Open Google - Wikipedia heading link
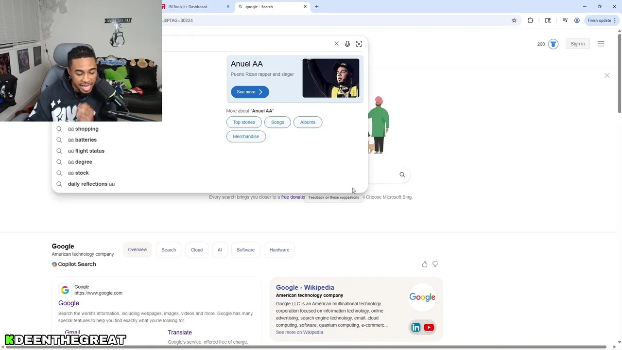Screen dimensions: 622x350 (x=305, y=287)
